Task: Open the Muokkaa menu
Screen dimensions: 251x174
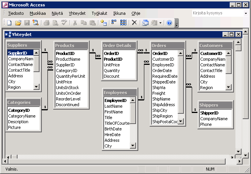Action: point(38,13)
